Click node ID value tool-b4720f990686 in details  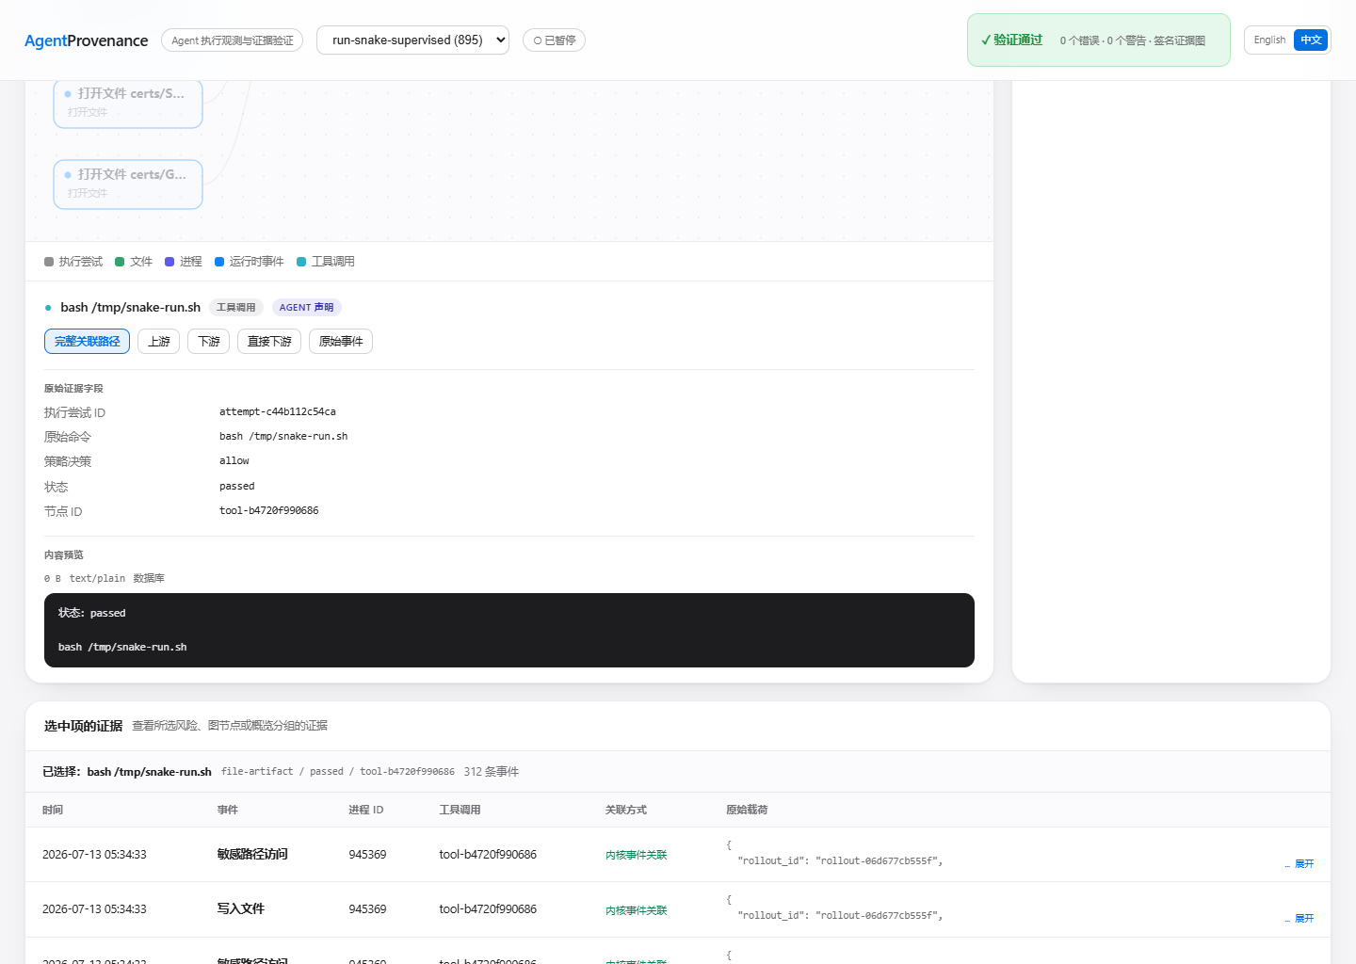pyautogui.click(x=269, y=510)
